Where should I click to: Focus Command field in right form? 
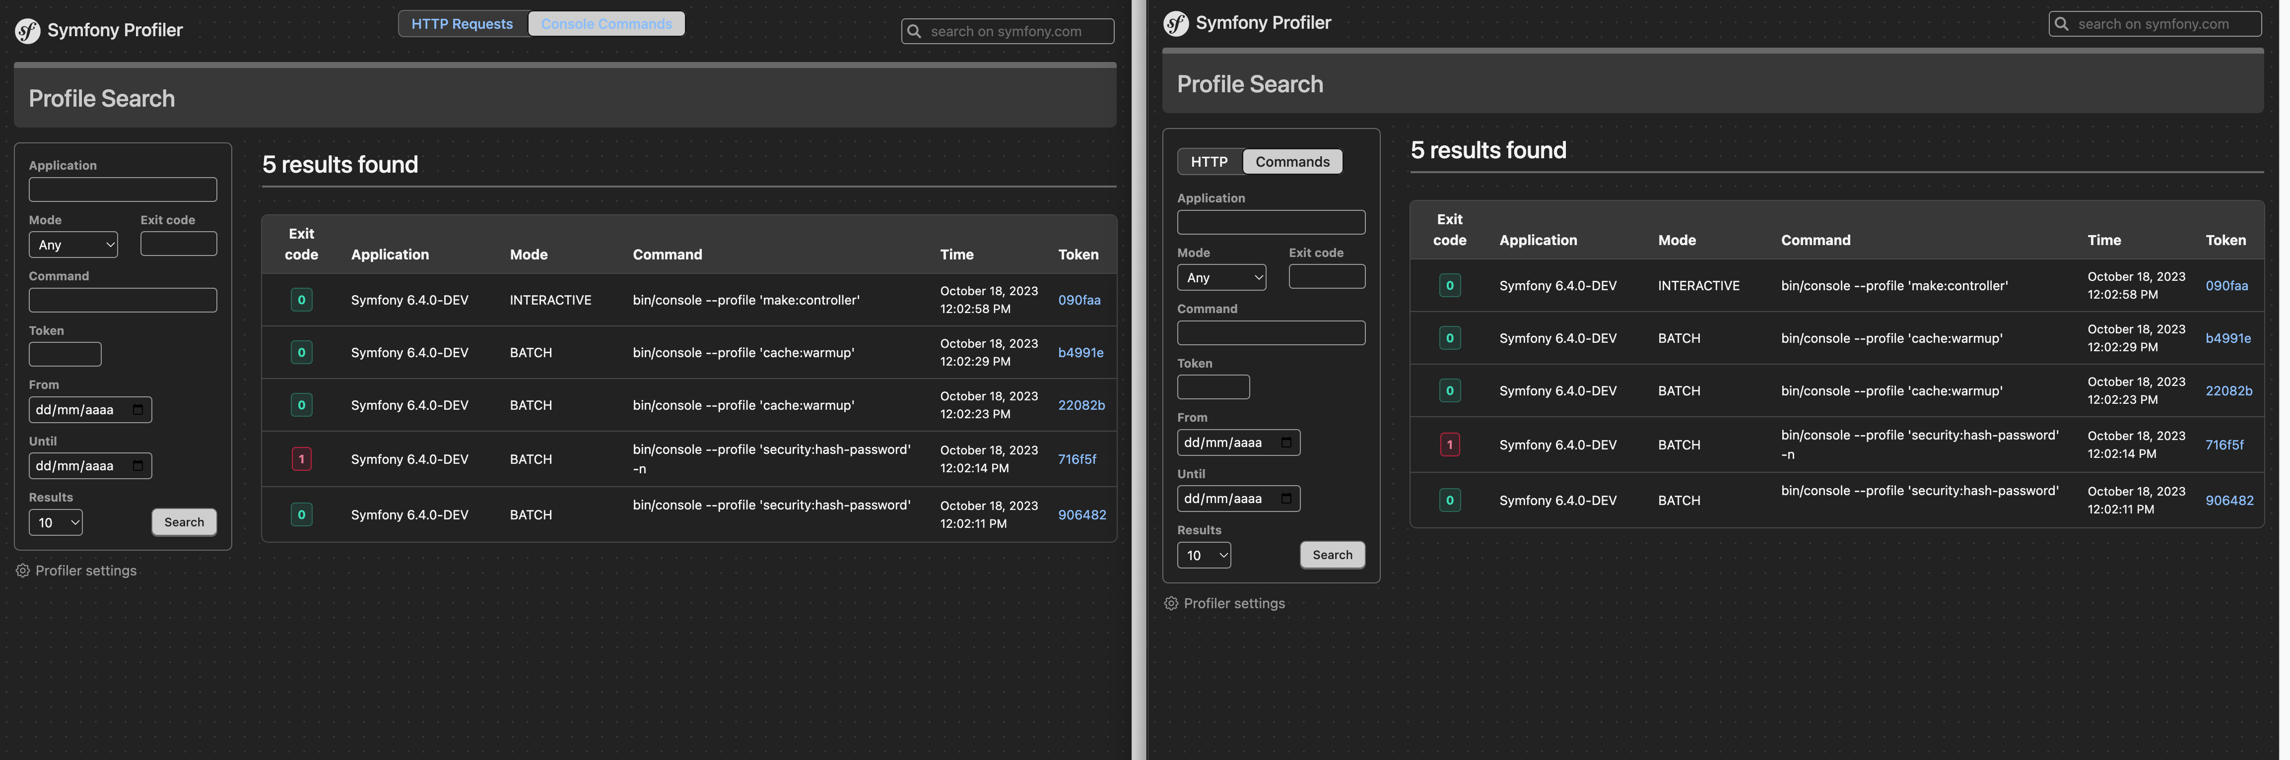coord(1271,333)
